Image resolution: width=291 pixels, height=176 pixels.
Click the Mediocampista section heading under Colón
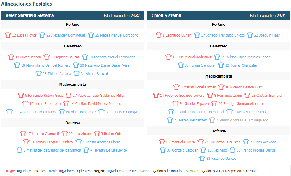click(x=219, y=76)
